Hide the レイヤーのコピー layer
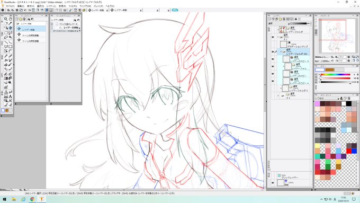This screenshot has width=360, height=203. [x=273, y=74]
